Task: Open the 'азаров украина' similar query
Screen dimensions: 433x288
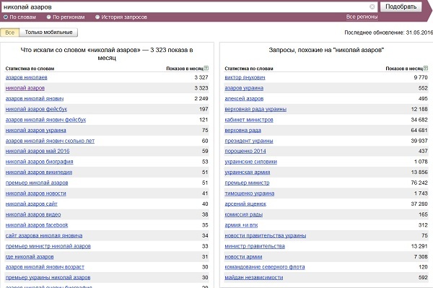Action: point(244,88)
